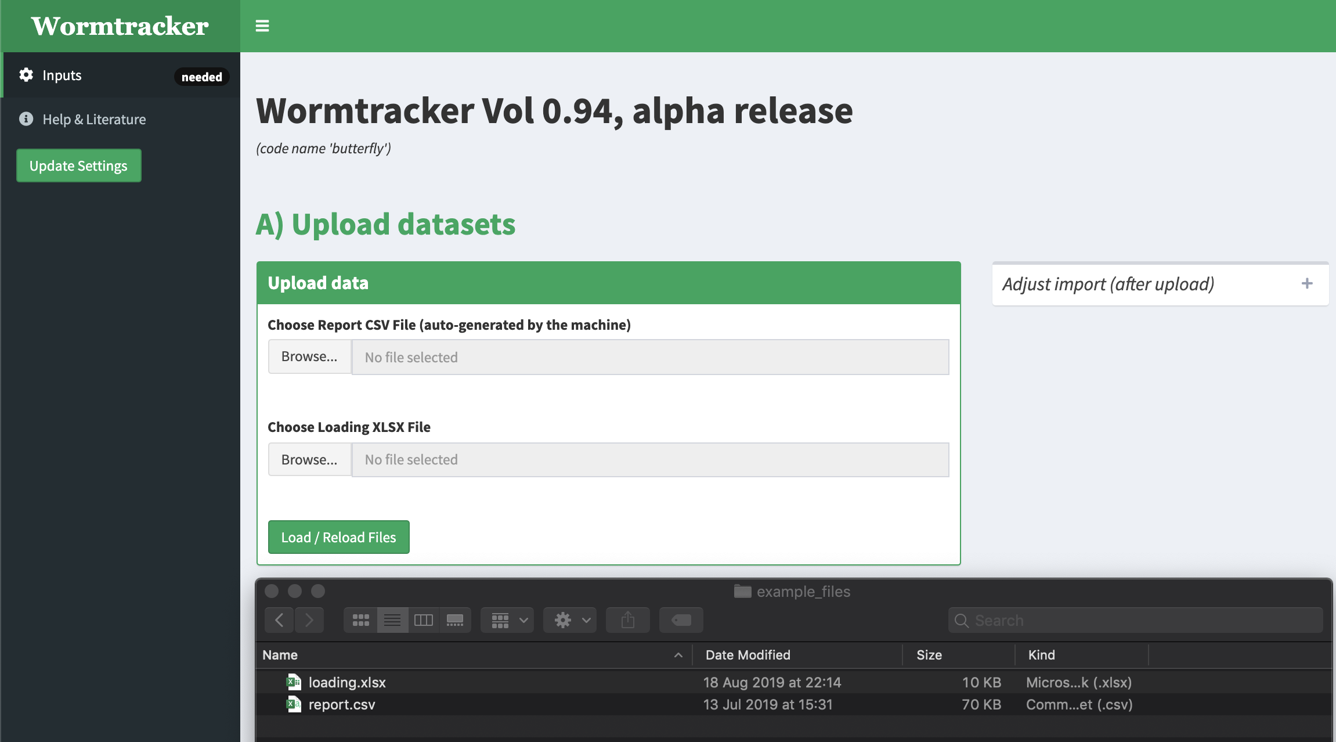The width and height of the screenshot is (1336, 742).
Task: Click the Load / Reload Files button
Action: click(x=338, y=536)
